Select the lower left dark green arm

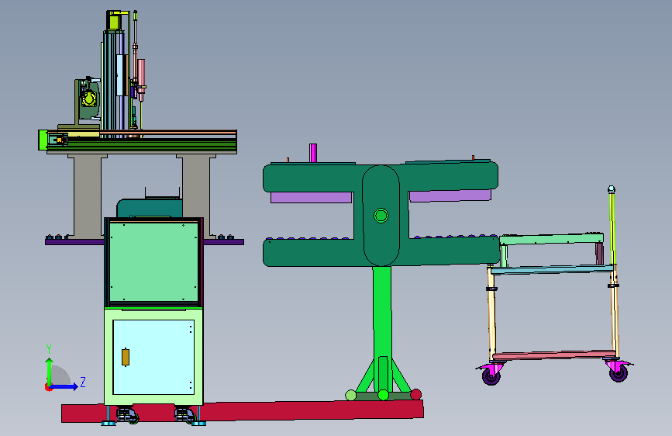[x=308, y=252]
